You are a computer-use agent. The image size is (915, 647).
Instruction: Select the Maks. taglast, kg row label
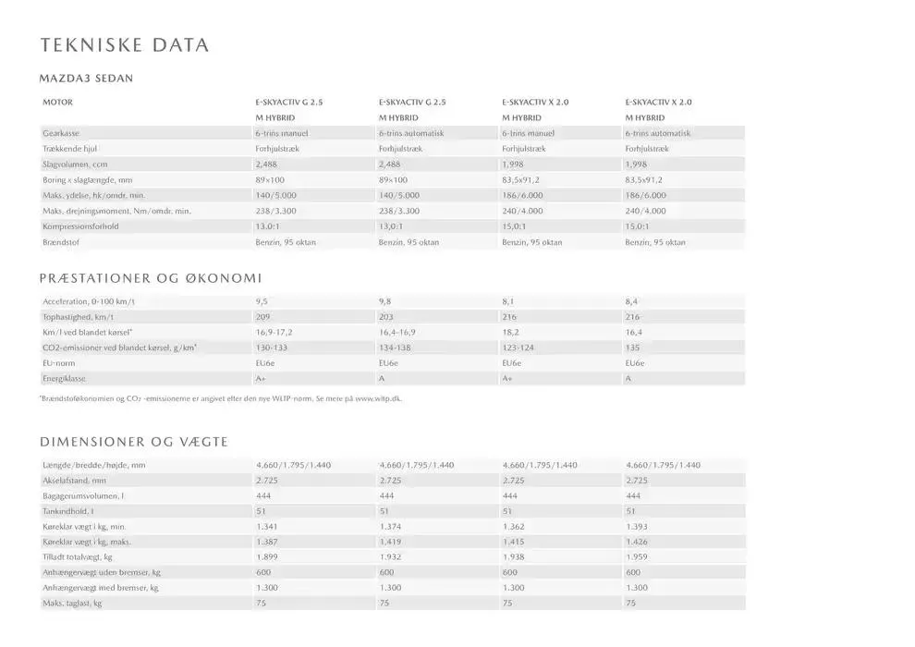72,604
